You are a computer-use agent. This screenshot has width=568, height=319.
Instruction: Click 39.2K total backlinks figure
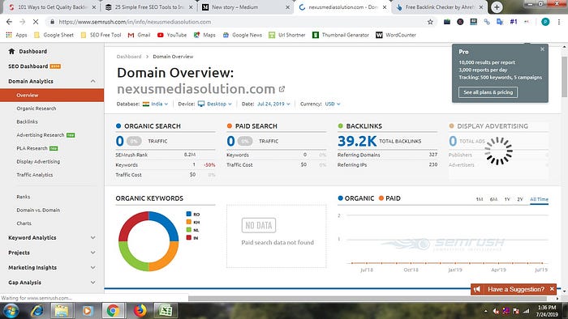(357, 141)
